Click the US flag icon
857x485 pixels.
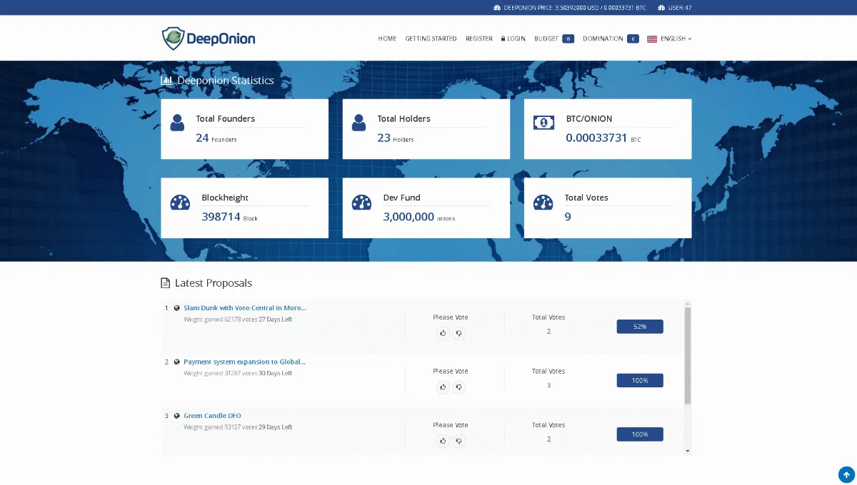(x=652, y=39)
